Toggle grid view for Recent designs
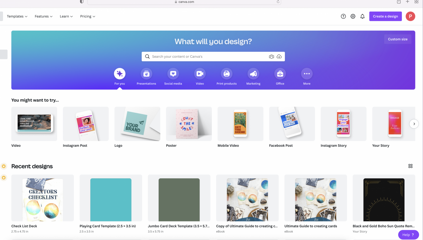The image size is (423, 240). [410, 166]
